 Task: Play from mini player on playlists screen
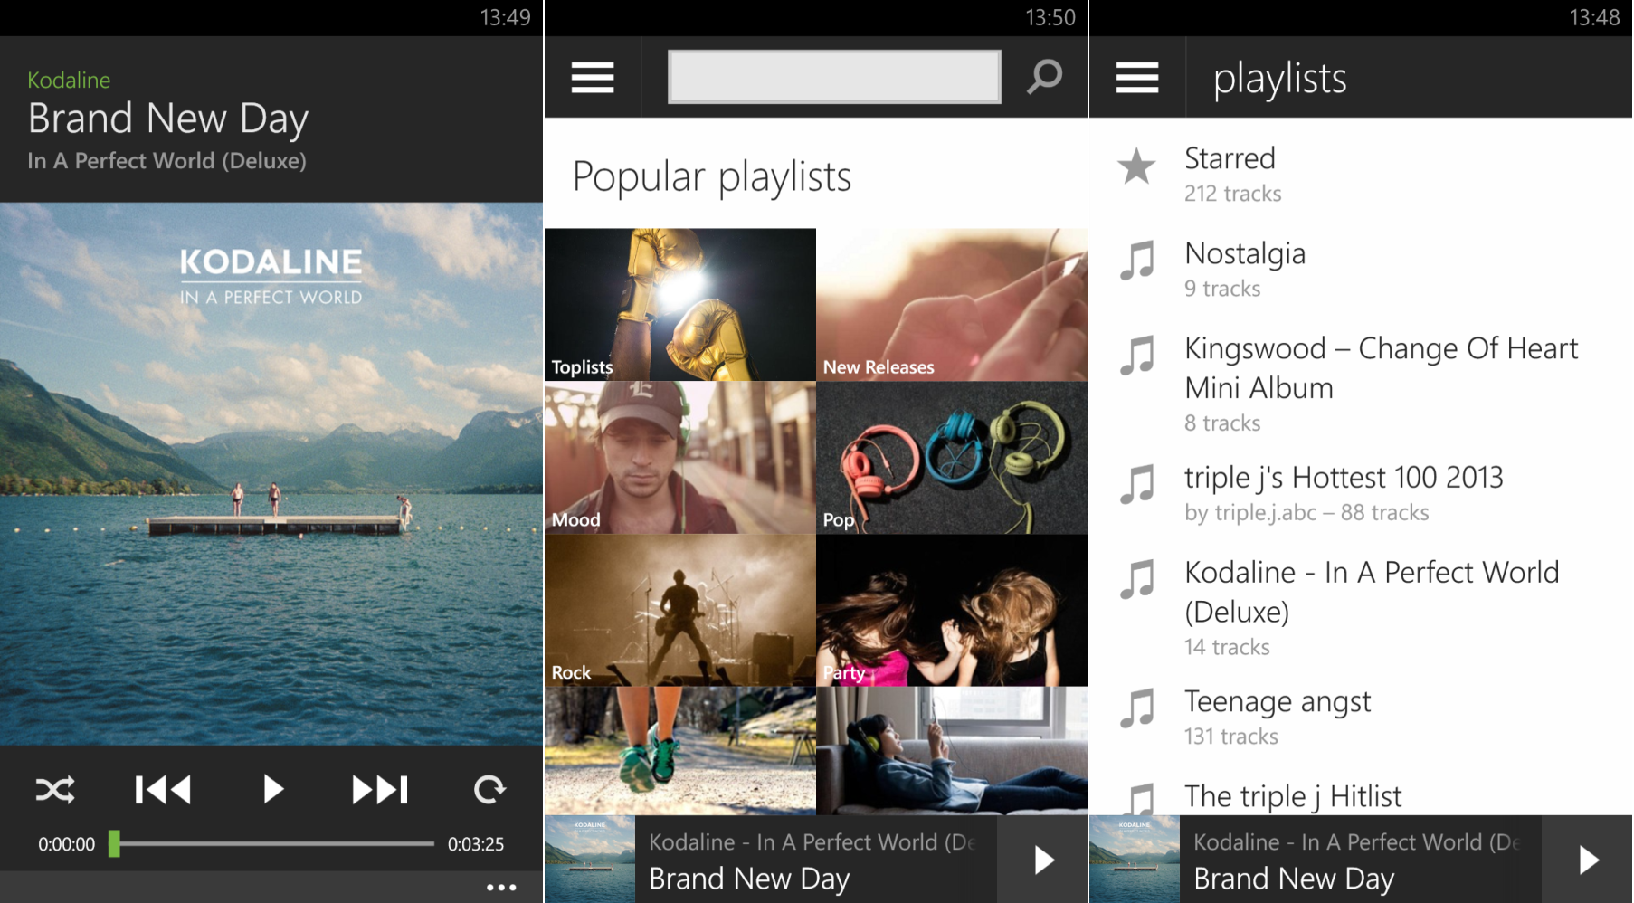[x=1588, y=860]
